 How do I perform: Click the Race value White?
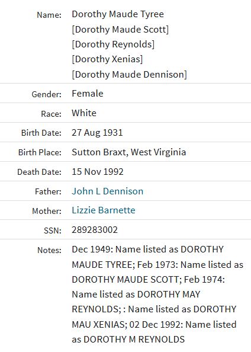[x=84, y=113]
